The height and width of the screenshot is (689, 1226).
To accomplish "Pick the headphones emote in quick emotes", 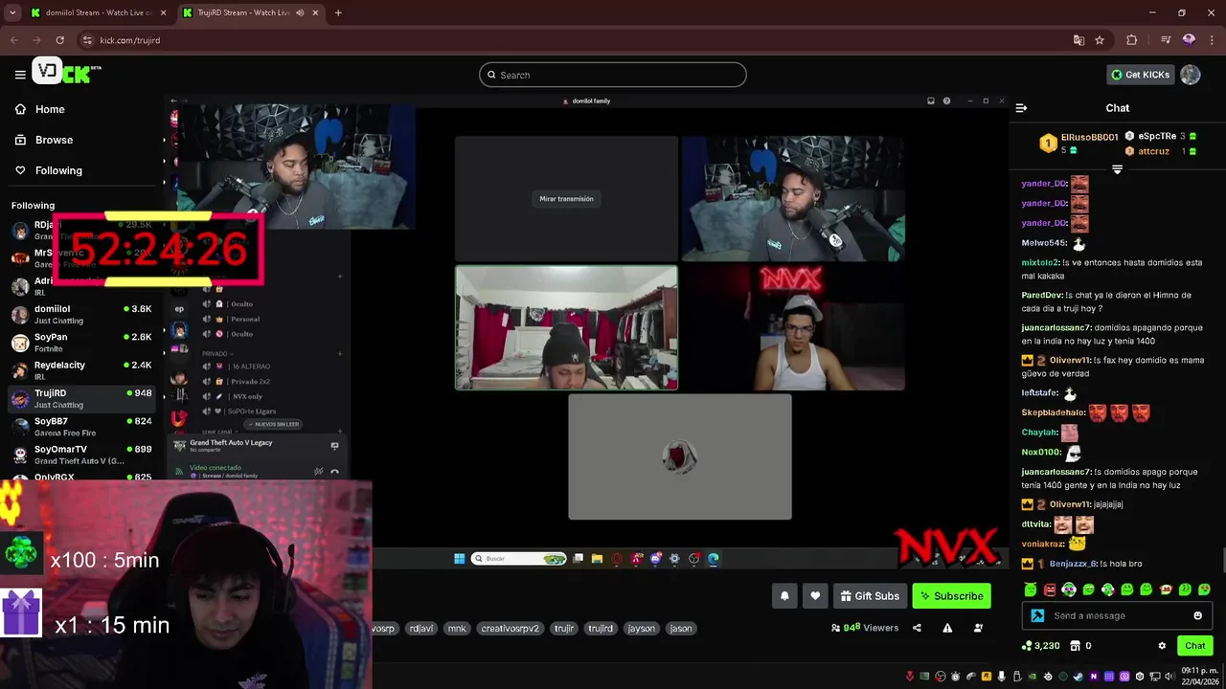I will pyautogui.click(x=1069, y=589).
